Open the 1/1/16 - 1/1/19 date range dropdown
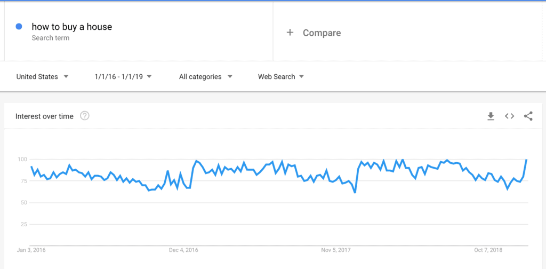Image resolution: width=546 pixels, height=269 pixels. coord(123,77)
